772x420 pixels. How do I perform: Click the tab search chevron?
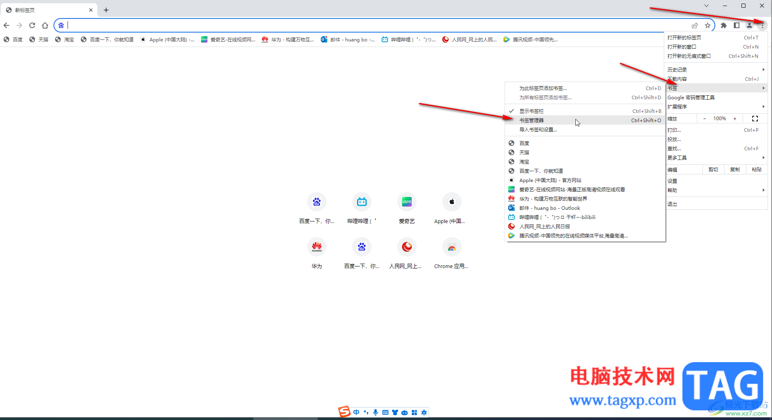pyautogui.click(x=706, y=6)
